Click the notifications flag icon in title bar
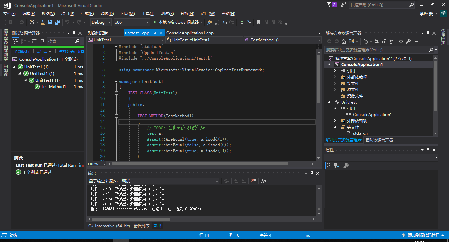This screenshot has width=449, height=242. pyautogui.click(x=330, y=5)
